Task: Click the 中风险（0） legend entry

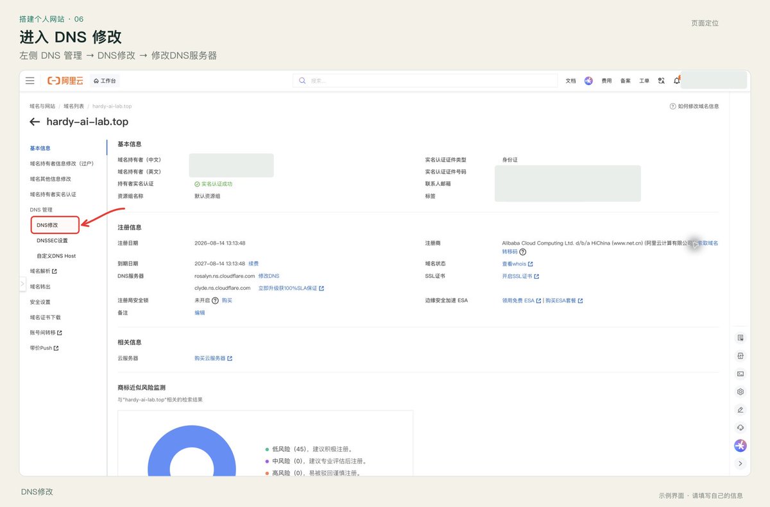Action: point(316,461)
